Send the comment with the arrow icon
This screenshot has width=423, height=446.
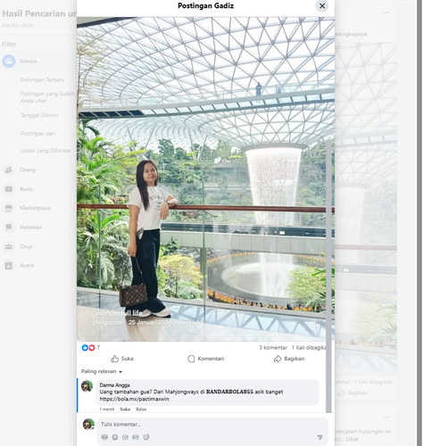pyautogui.click(x=319, y=437)
